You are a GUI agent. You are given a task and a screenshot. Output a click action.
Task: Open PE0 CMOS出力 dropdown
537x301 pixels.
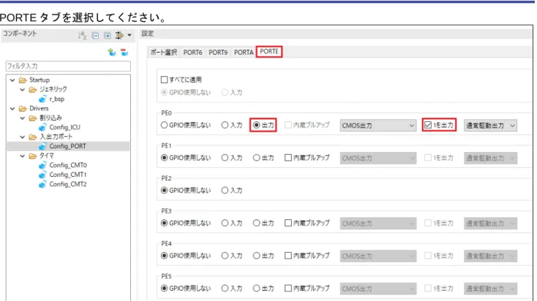(378, 126)
